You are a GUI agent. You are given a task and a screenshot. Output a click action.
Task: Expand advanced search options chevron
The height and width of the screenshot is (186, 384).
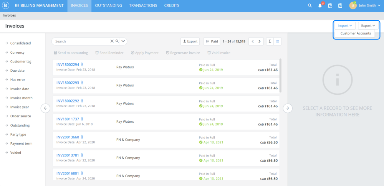coord(123,41)
